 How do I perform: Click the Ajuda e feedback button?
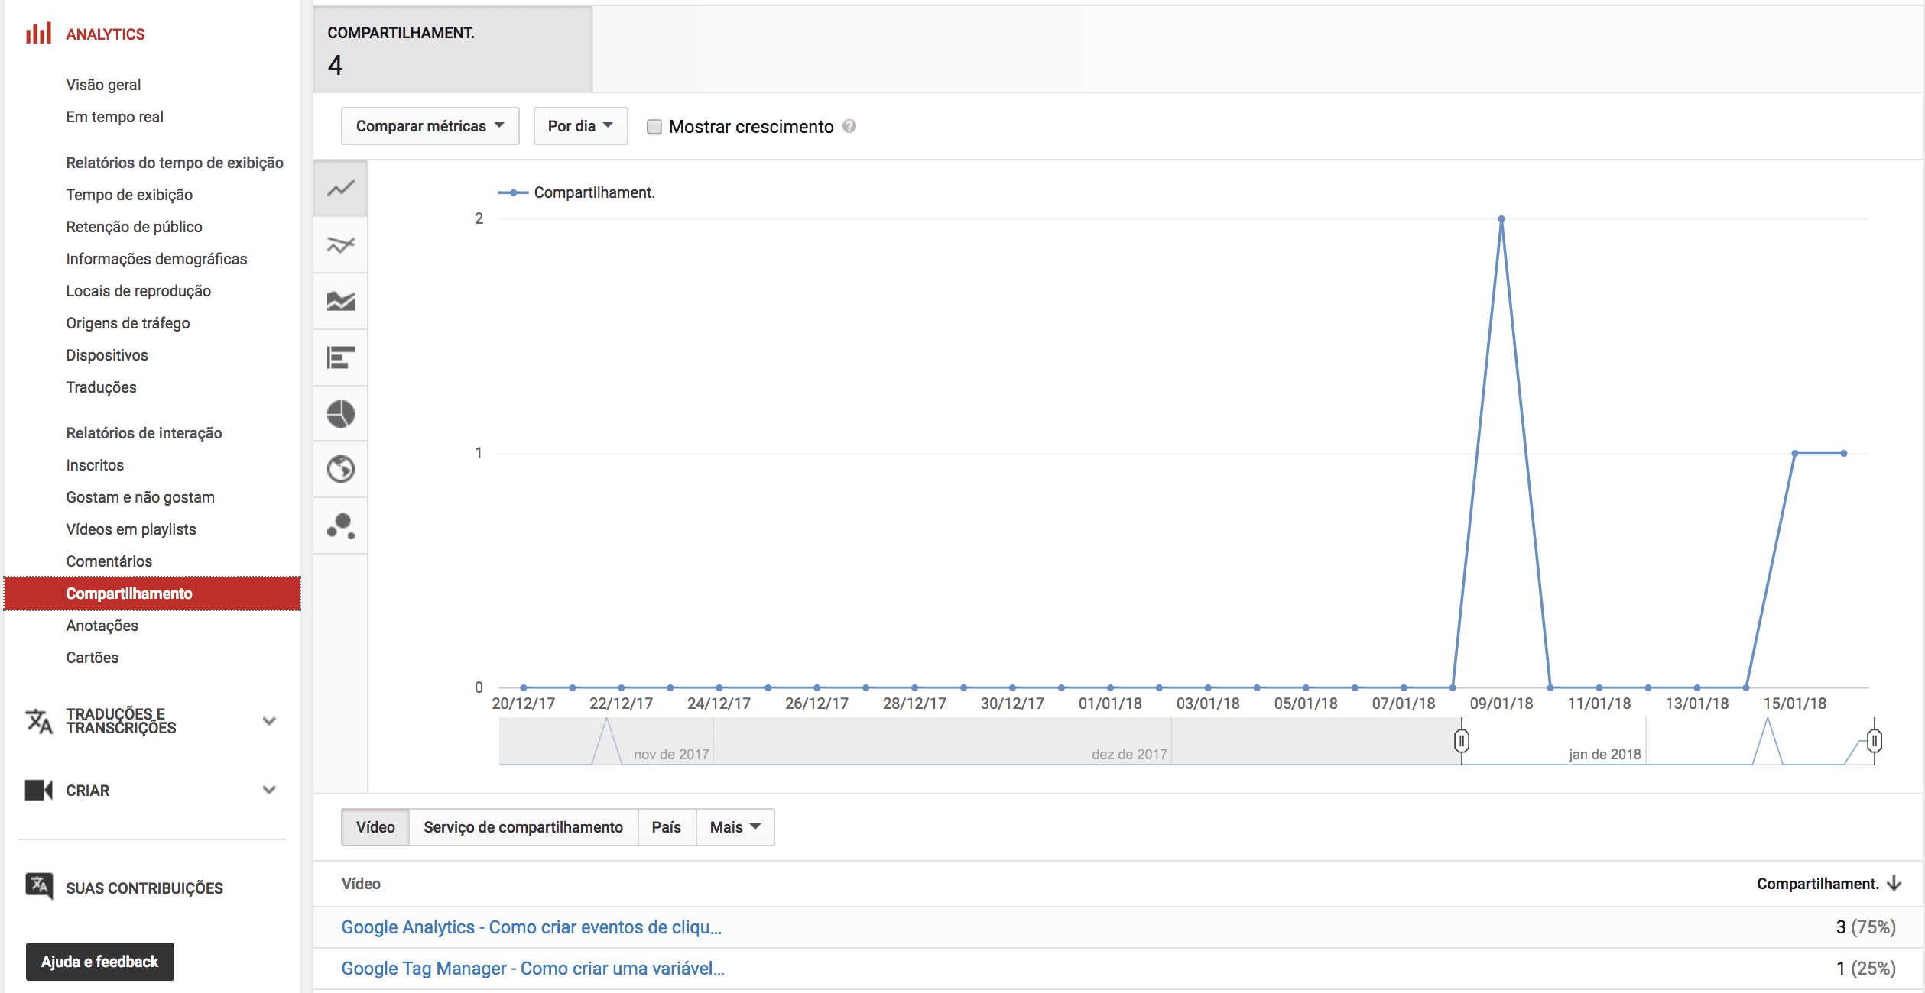pos(99,962)
